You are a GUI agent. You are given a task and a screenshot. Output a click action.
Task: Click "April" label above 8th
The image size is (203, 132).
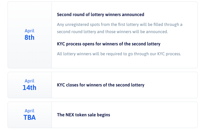[29, 31]
